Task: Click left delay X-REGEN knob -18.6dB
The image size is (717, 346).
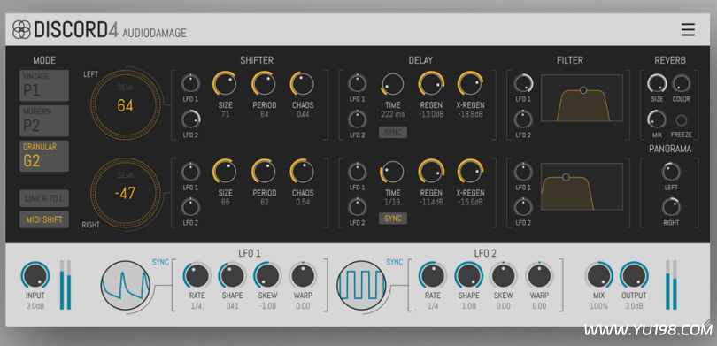Action: (x=471, y=84)
